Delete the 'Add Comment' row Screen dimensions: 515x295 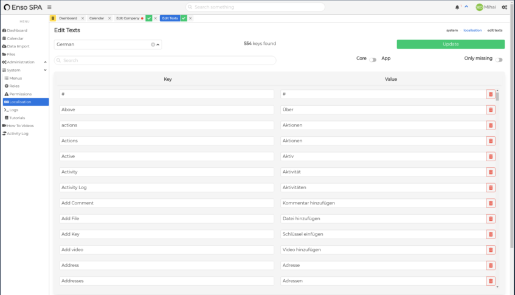pyautogui.click(x=491, y=203)
